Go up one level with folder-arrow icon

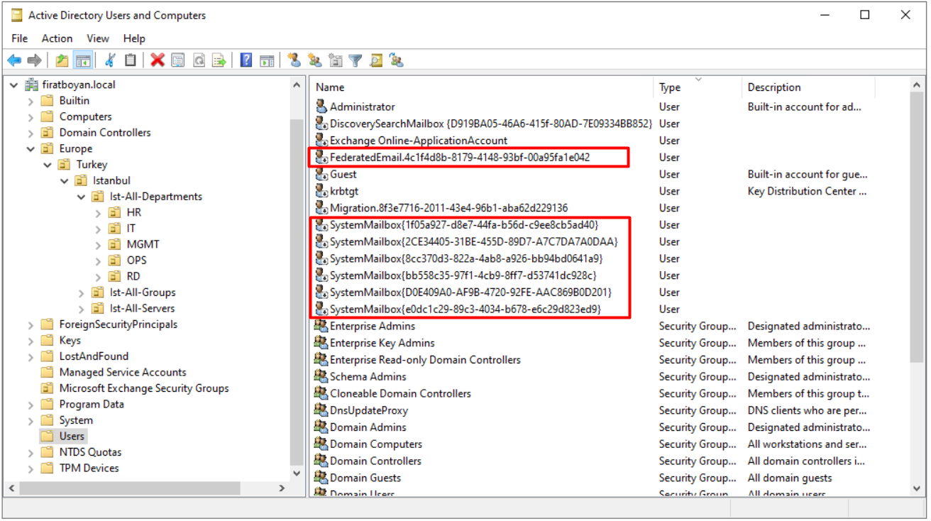click(62, 60)
